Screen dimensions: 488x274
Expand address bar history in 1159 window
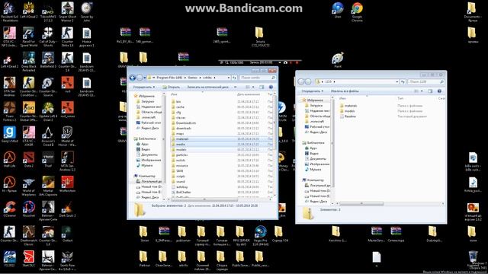[397, 81]
